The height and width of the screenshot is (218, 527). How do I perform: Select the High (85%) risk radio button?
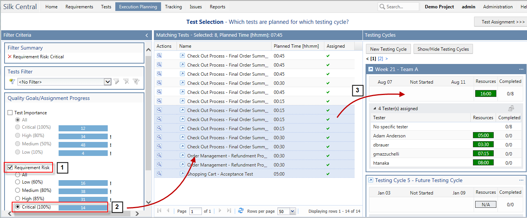(17, 199)
